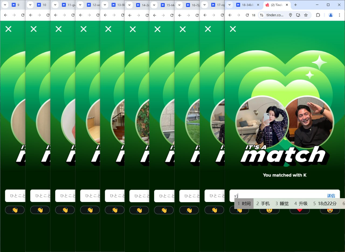The height and width of the screenshot is (252, 345).
Task: Bookmark tinder.com with the star icon
Action: pyautogui.click(x=306, y=15)
